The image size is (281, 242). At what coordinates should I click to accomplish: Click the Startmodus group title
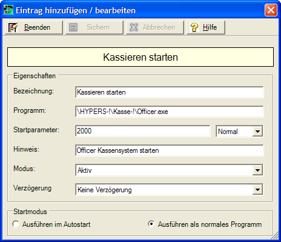(30, 212)
